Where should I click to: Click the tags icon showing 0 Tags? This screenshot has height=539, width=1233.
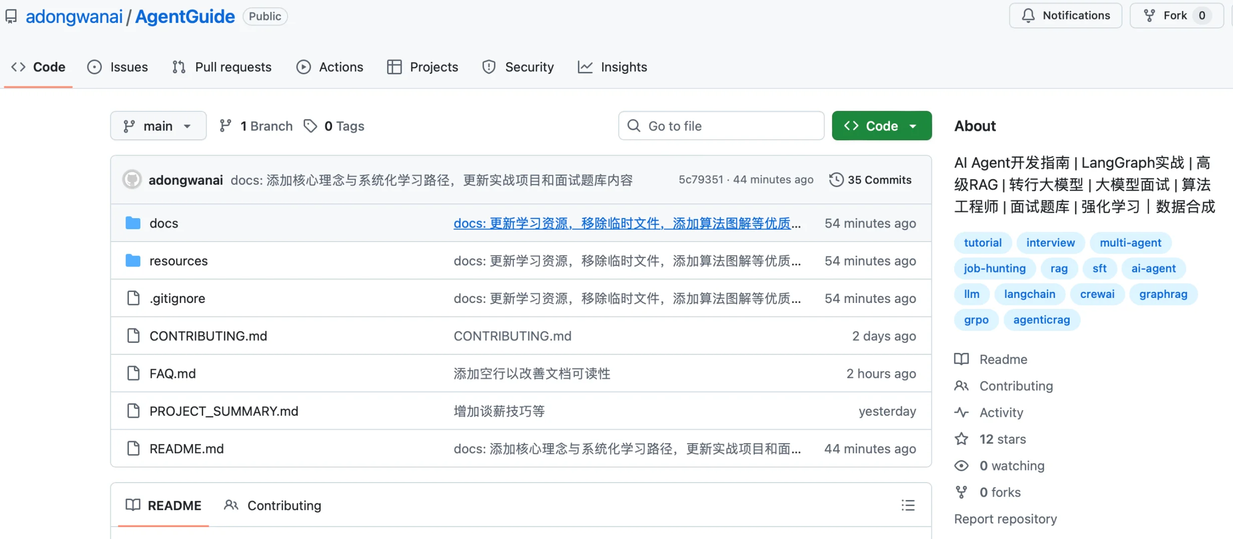click(x=310, y=126)
